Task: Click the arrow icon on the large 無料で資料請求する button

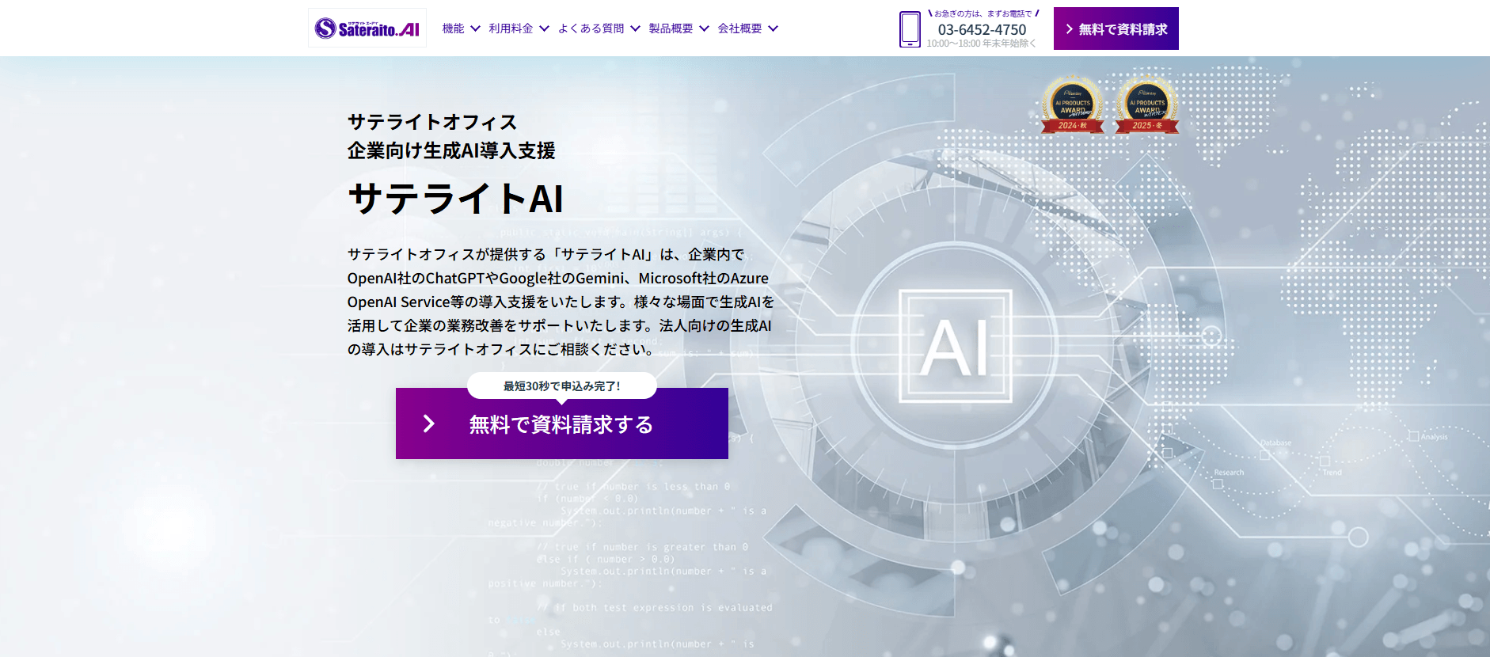Action: [x=429, y=423]
